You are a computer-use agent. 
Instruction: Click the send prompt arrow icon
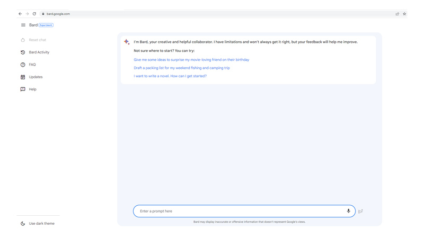[360, 211]
